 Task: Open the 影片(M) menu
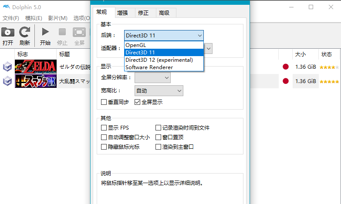coord(57,18)
